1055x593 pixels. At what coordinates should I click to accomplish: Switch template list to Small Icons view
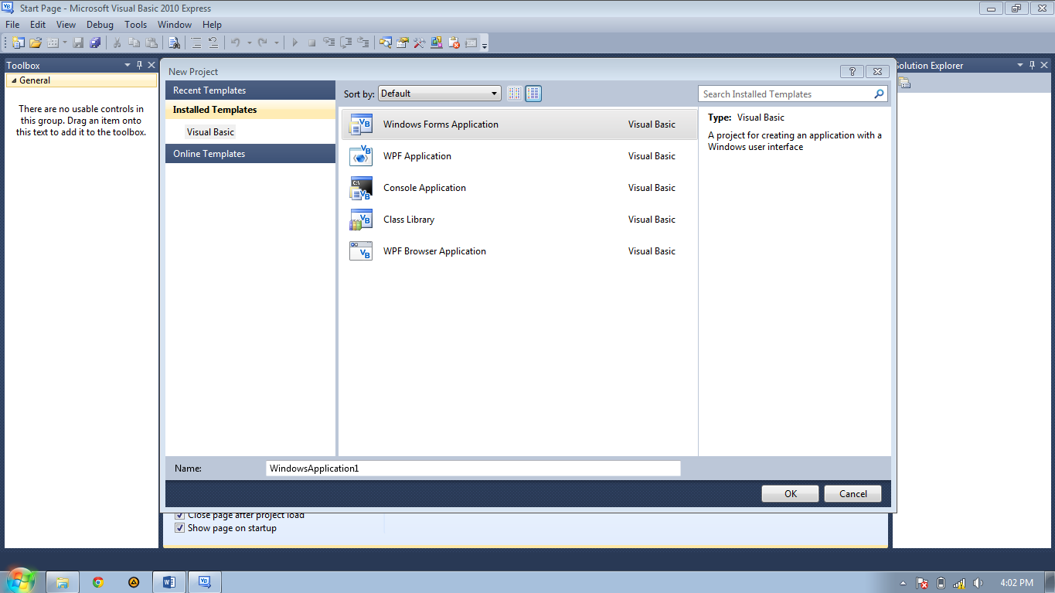pos(515,94)
